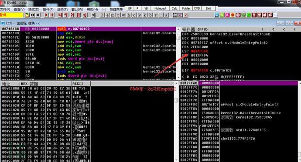Click the hex dump scrollbar thumb

[x=176, y=100]
